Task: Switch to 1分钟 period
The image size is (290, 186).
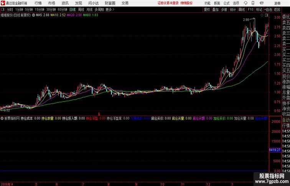Action: coord(19,10)
